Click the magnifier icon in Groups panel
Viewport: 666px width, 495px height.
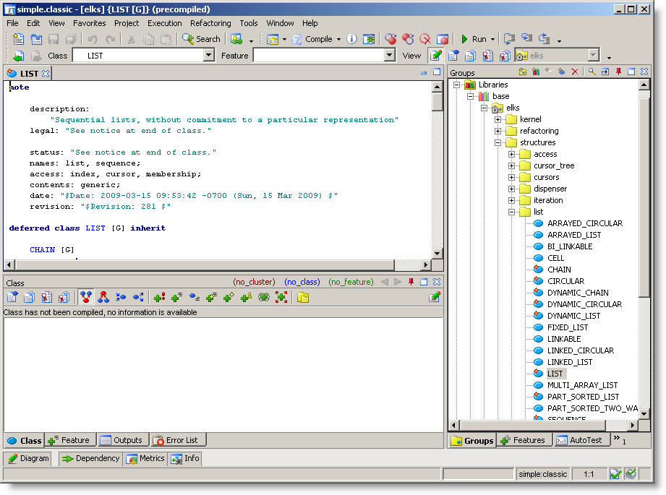(x=592, y=72)
